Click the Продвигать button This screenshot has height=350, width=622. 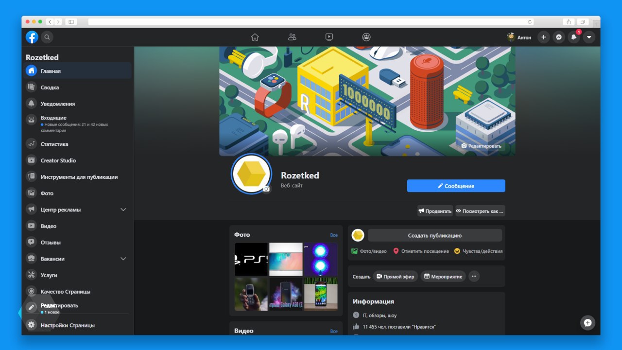pyautogui.click(x=435, y=211)
